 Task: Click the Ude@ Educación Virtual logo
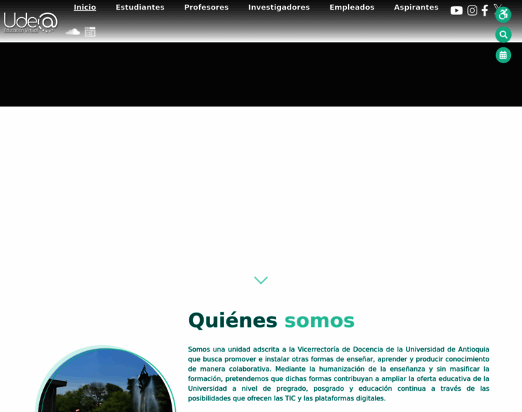[31, 23]
